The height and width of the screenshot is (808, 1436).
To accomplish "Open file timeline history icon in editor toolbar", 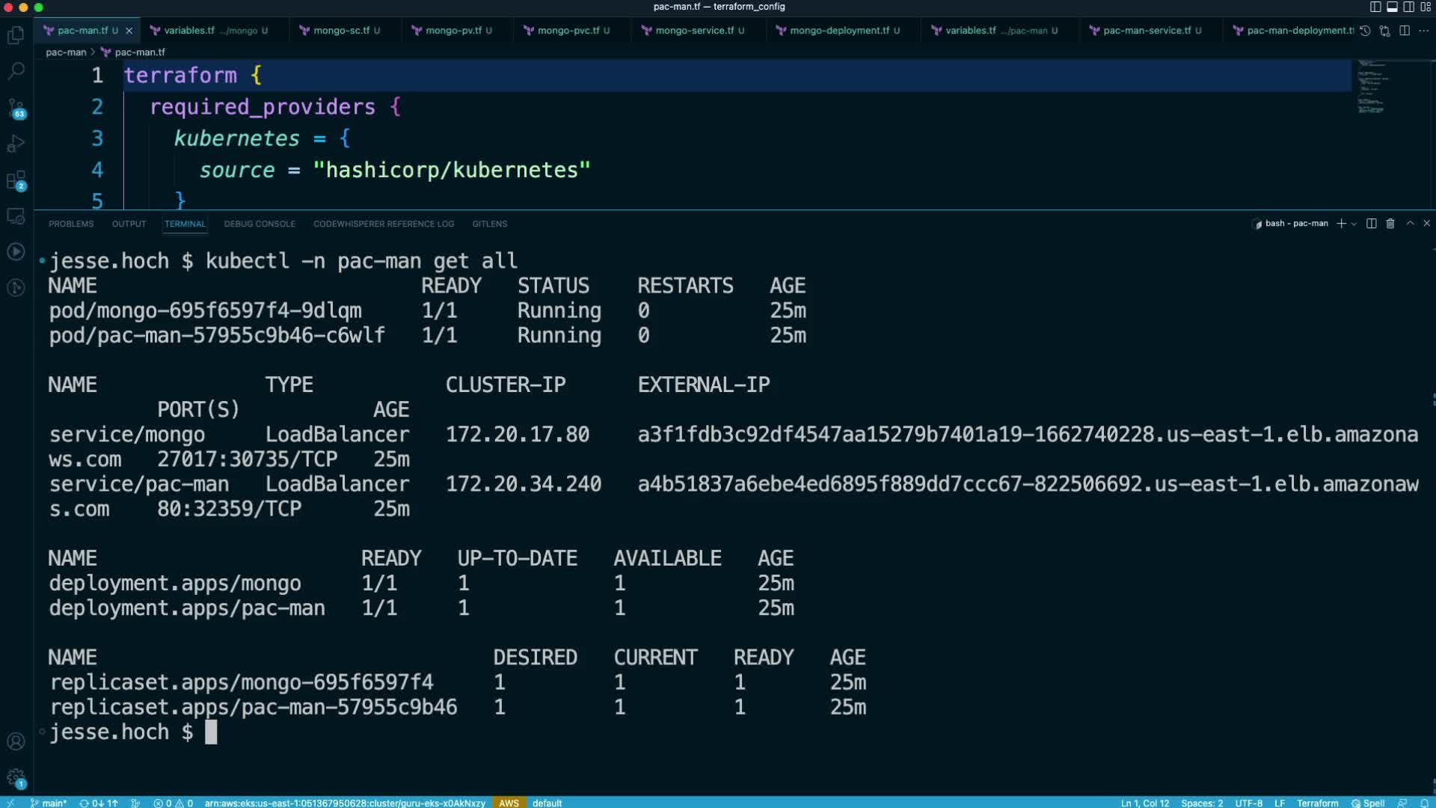I will 1365,31.
